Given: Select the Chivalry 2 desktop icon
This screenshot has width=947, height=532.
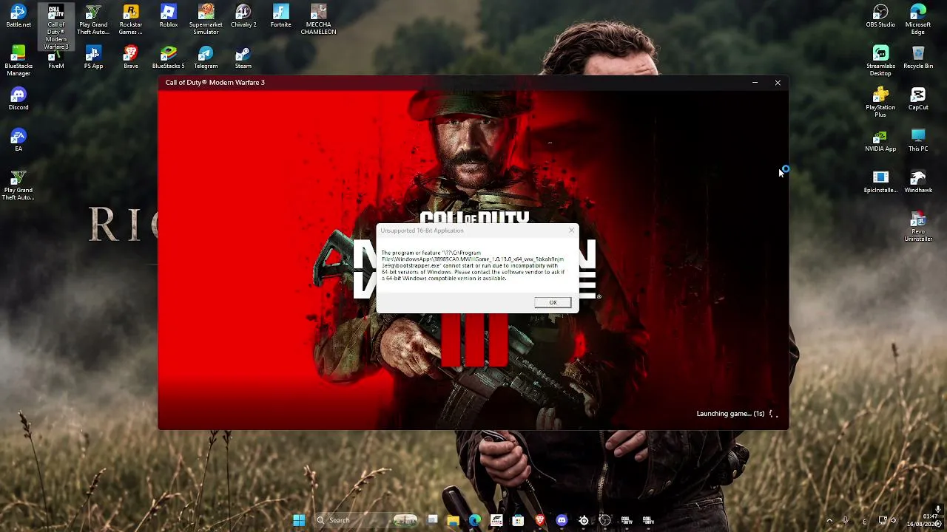Looking at the screenshot, I should click(243, 16).
